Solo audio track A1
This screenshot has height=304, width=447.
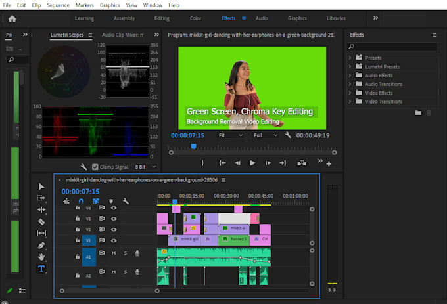pyautogui.click(x=126, y=253)
